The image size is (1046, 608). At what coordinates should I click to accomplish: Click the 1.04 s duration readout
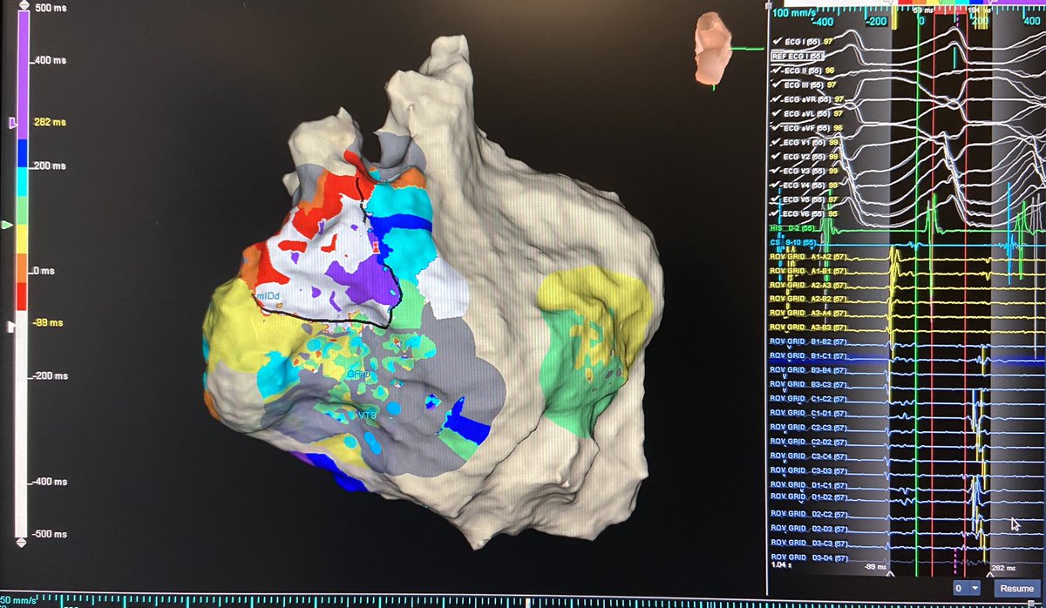tap(783, 565)
